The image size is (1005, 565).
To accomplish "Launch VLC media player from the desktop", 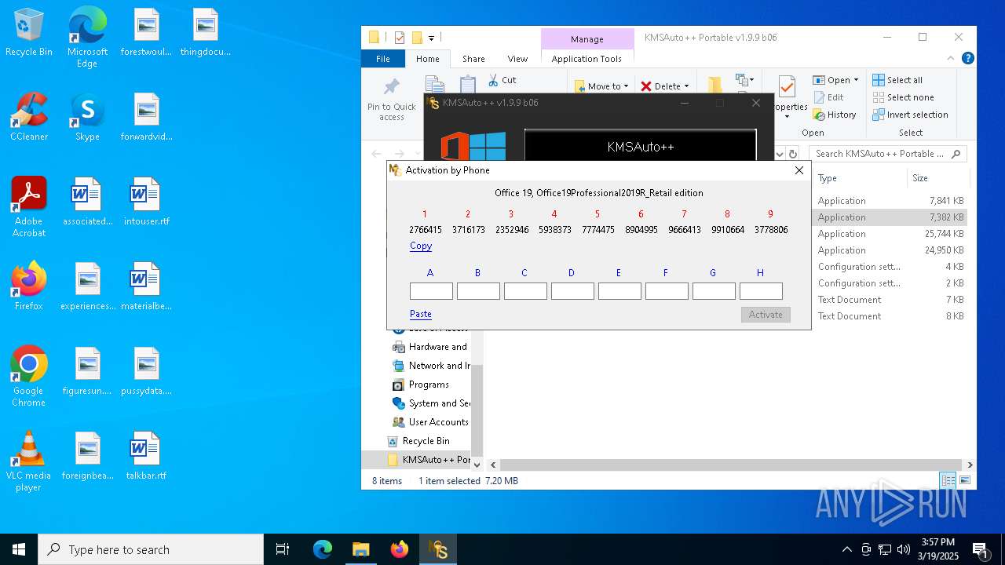I will click(29, 461).
